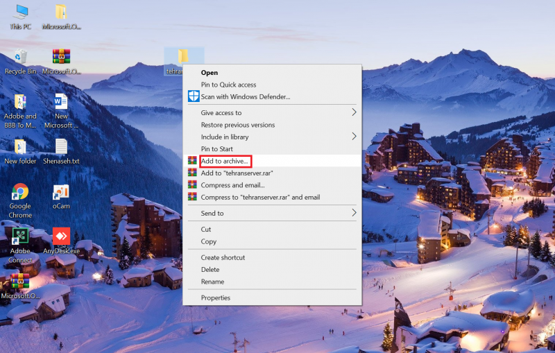The width and height of the screenshot is (555, 353).
Task: Open Properties from the context menu
Action: click(x=215, y=298)
